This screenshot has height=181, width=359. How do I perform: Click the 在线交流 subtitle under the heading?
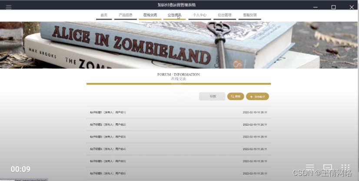click(x=179, y=79)
